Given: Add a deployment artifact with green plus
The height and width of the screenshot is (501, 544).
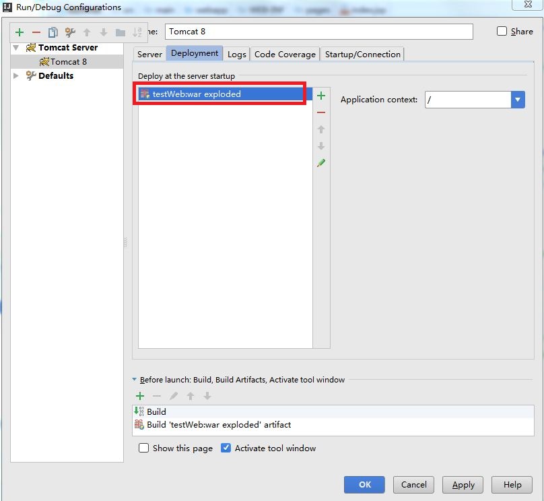Looking at the screenshot, I should coord(321,96).
